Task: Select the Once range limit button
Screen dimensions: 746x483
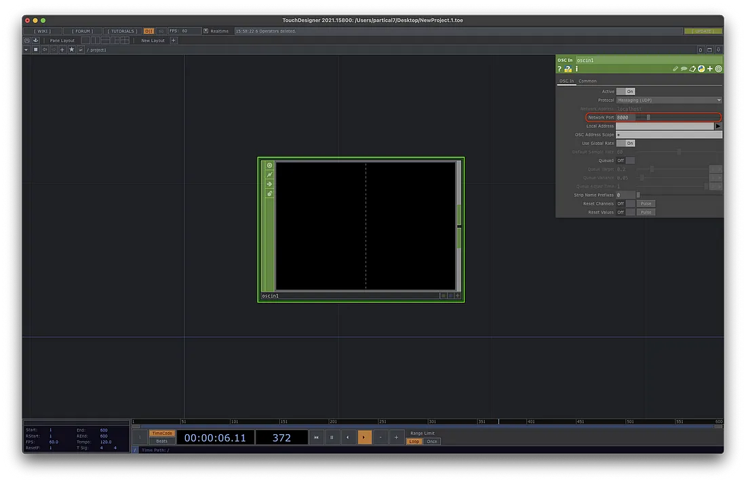Action: click(432, 442)
